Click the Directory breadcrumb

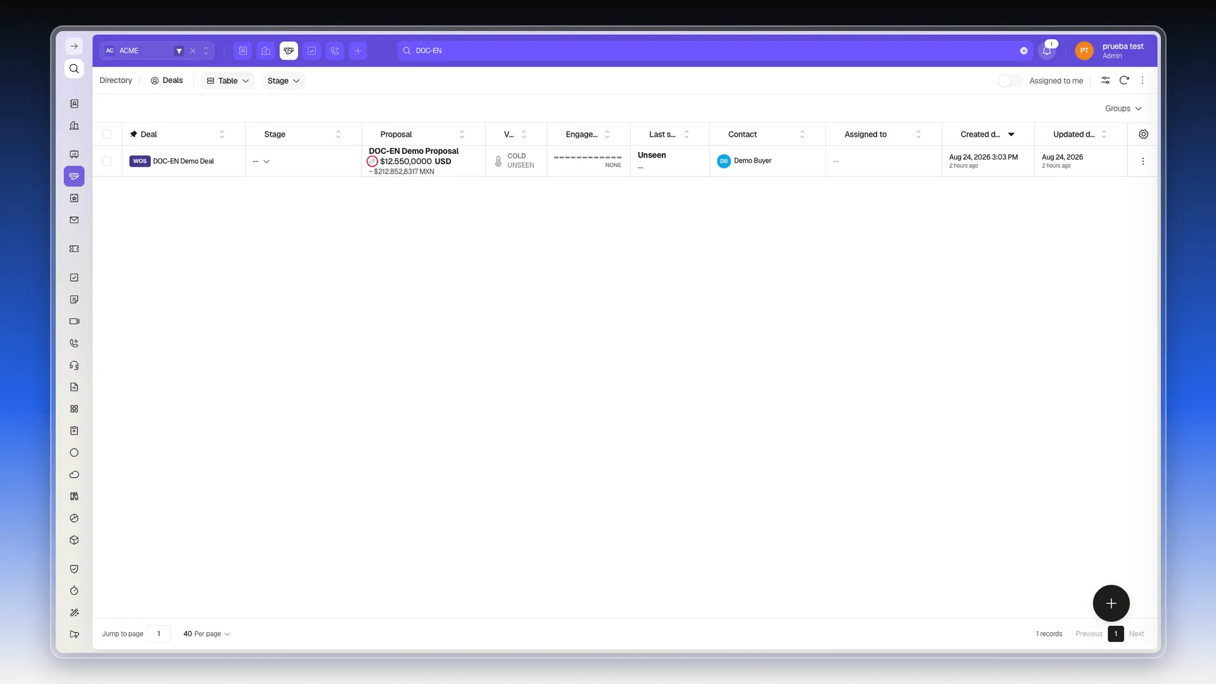pyautogui.click(x=116, y=80)
